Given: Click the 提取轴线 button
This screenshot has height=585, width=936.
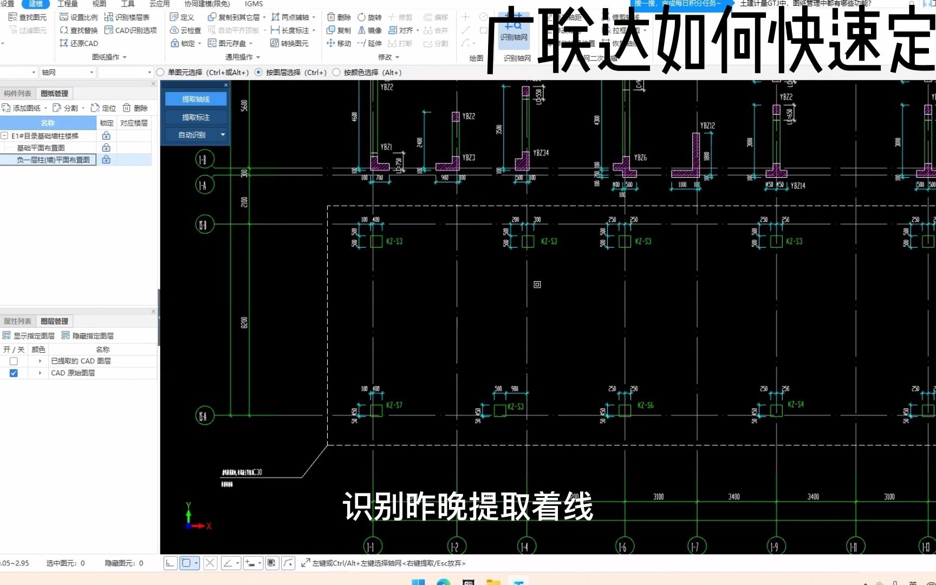Looking at the screenshot, I should 196,99.
